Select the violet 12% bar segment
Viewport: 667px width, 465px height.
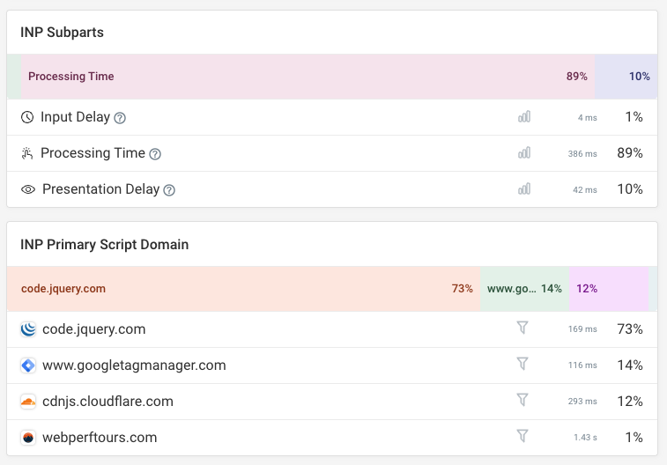[608, 289]
